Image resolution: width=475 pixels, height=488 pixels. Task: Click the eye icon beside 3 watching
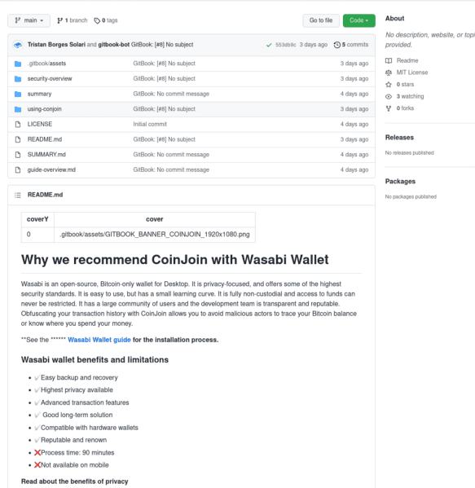tap(389, 96)
